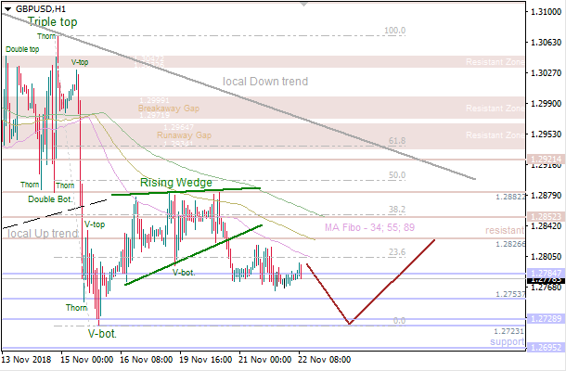This screenshot has height=371, width=566.
Task: Click the local Up trend label
Action: [44, 234]
